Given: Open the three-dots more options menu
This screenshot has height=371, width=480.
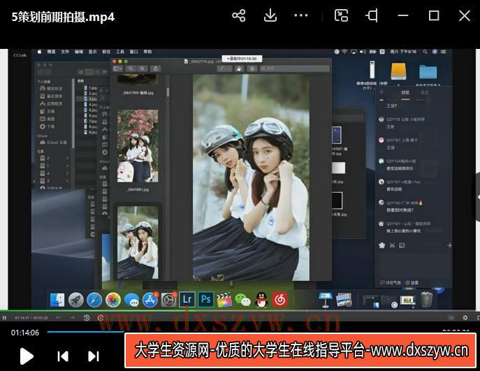Looking at the screenshot, I should click(300, 15).
